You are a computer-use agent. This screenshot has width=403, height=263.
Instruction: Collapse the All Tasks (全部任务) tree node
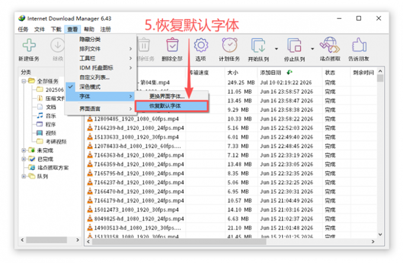(24, 81)
